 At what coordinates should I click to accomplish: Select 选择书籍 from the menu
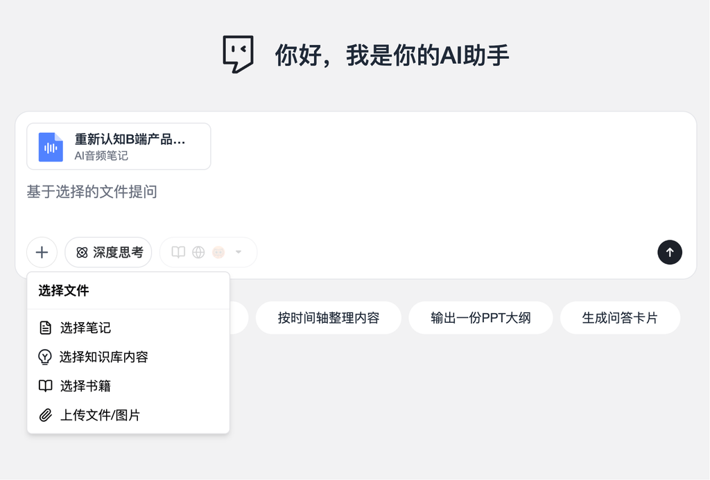85,386
